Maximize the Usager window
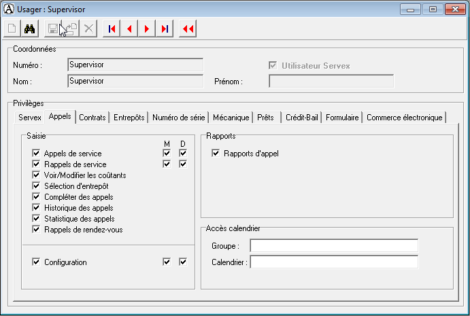 click(433, 10)
